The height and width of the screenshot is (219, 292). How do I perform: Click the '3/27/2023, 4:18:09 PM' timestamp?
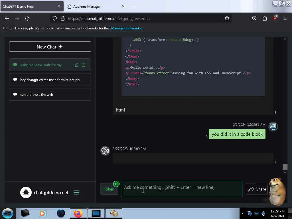129,149
